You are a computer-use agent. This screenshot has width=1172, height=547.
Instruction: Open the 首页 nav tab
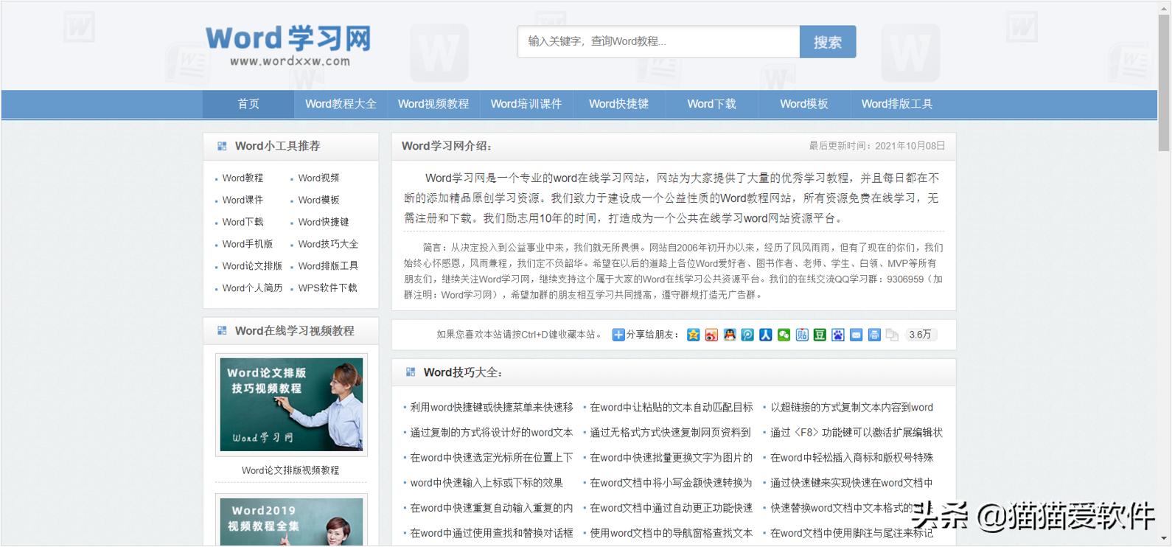pyautogui.click(x=248, y=104)
